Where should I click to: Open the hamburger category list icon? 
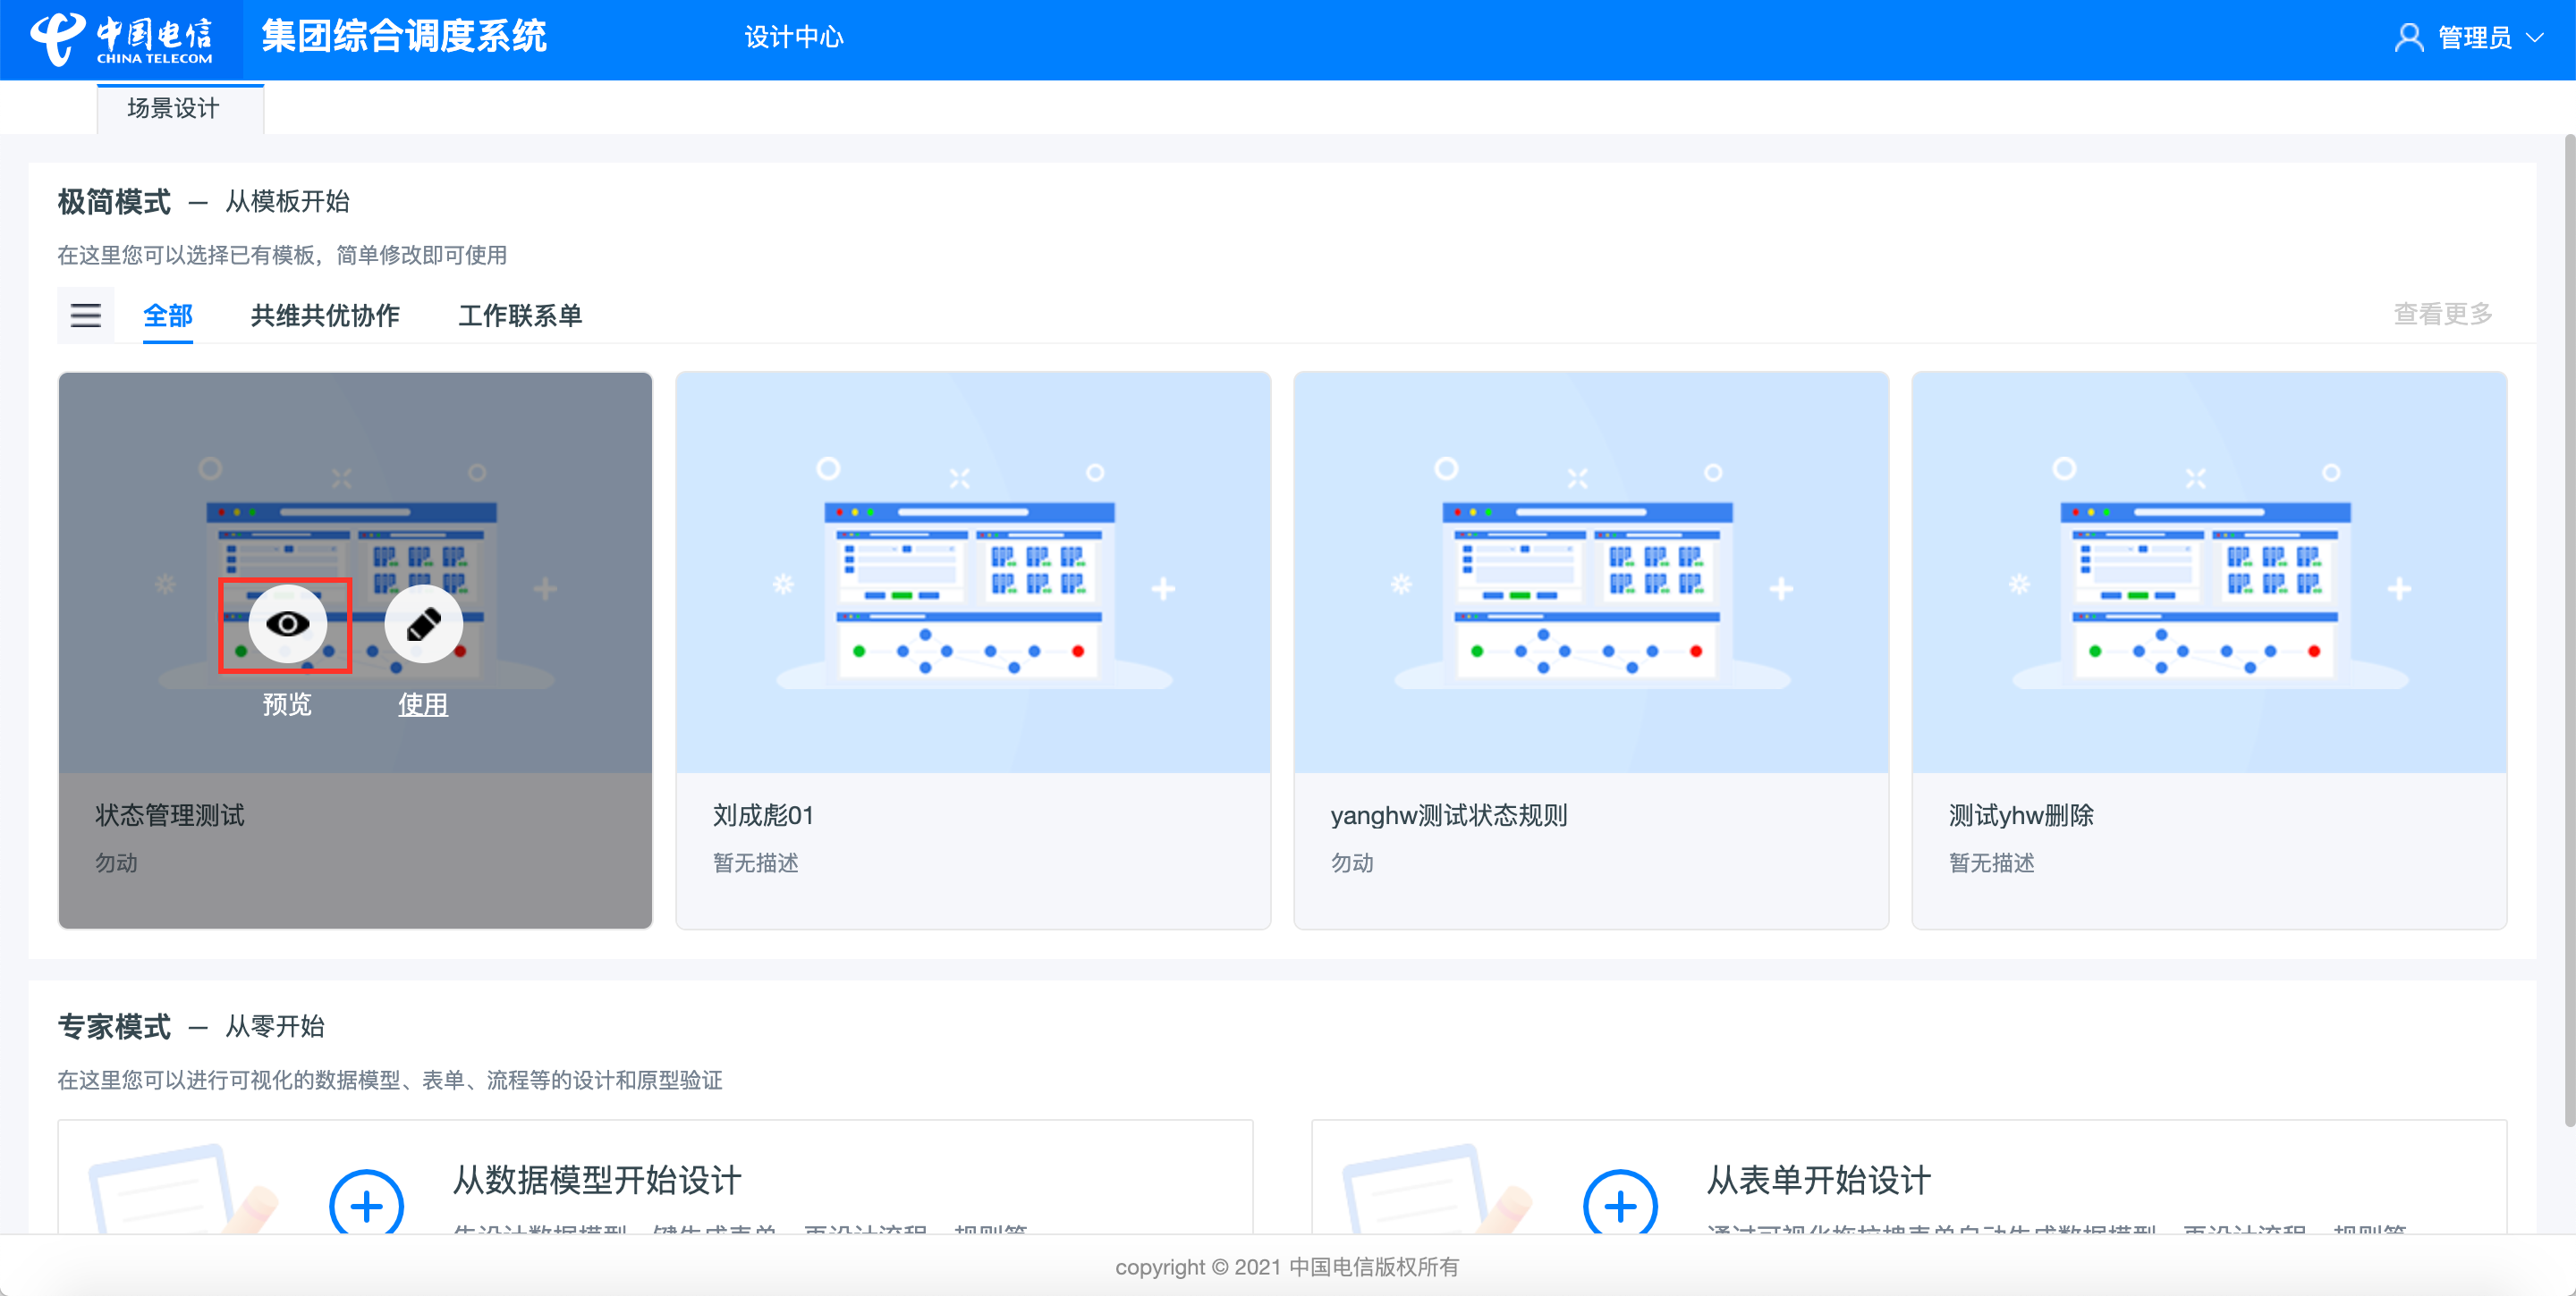[86, 316]
